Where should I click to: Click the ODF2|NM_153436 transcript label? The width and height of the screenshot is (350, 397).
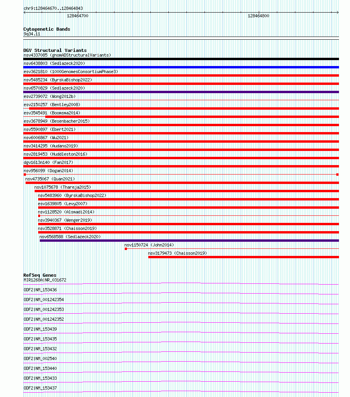click(x=40, y=290)
